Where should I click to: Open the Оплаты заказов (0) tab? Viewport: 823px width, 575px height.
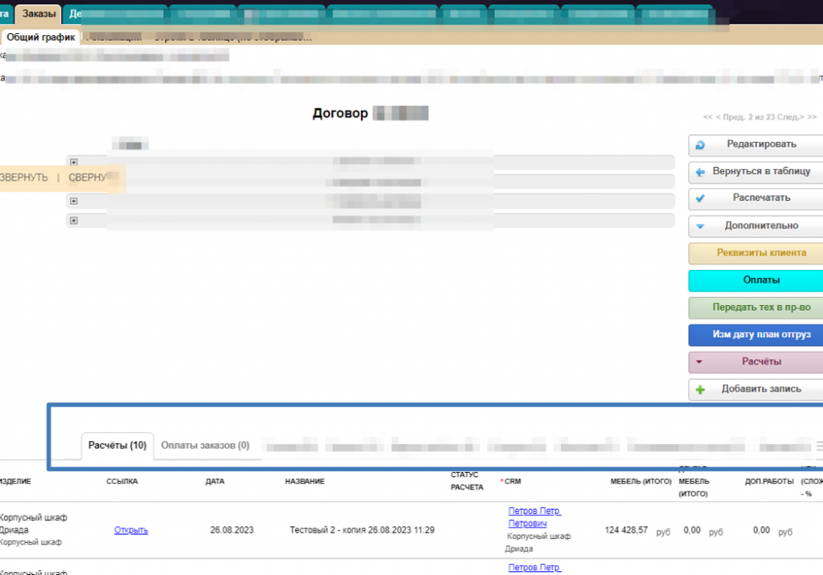click(x=205, y=446)
